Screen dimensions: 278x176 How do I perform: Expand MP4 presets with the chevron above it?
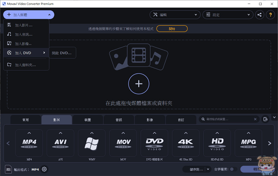click(x=29, y=133)
